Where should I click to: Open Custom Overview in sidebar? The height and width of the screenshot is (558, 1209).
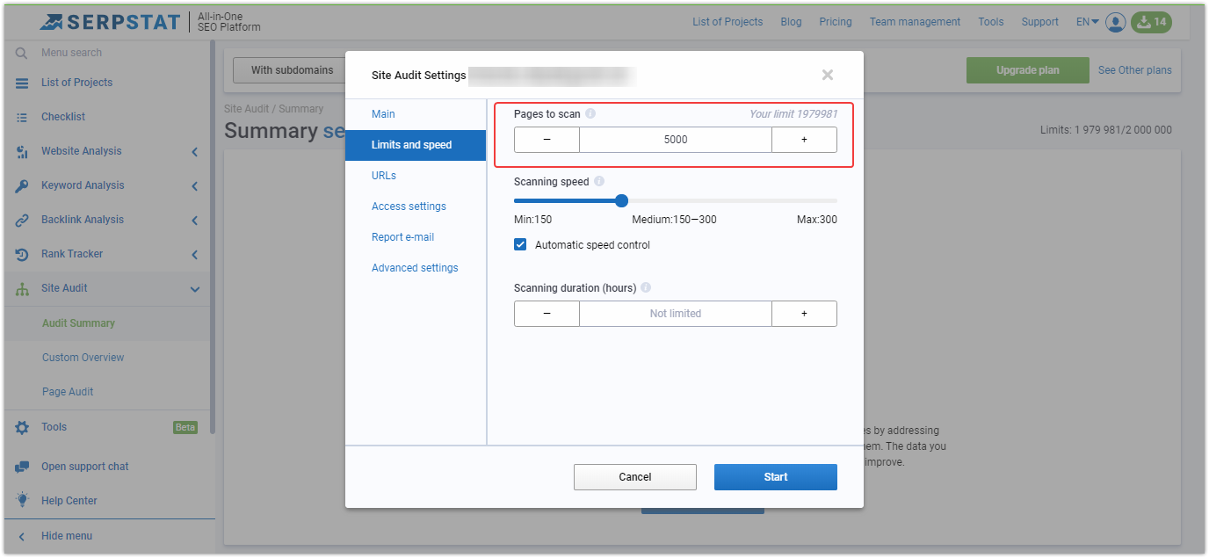(83, 358)
